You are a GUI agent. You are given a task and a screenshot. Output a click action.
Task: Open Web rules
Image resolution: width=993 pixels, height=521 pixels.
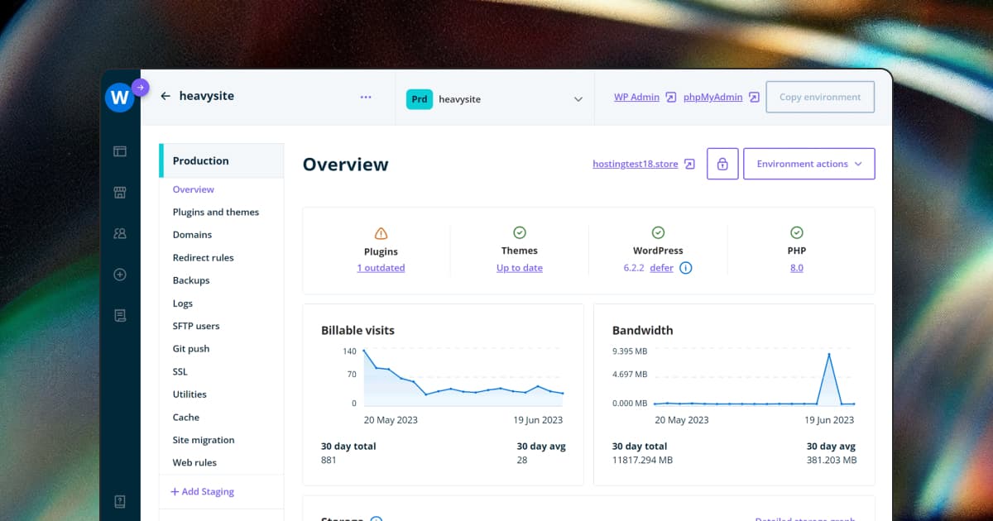tap(194, 463)
